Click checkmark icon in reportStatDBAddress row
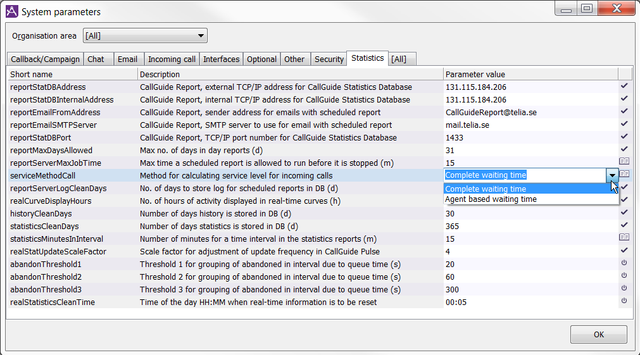 (x=624, y=86)
